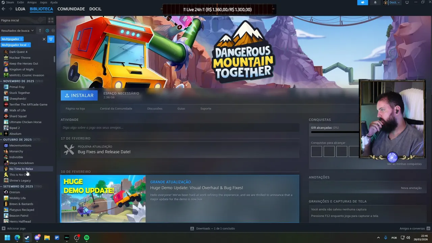The image size is (432, 243).
Task: Open Amigos e conversas
Action: click(415, 228)
